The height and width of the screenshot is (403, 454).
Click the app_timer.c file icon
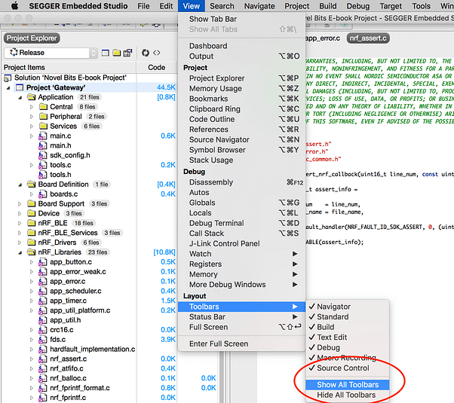[42, 301]
